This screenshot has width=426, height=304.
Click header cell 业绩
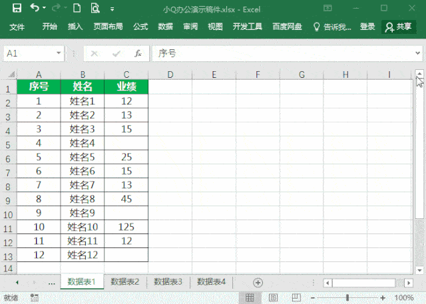[126, 87]
